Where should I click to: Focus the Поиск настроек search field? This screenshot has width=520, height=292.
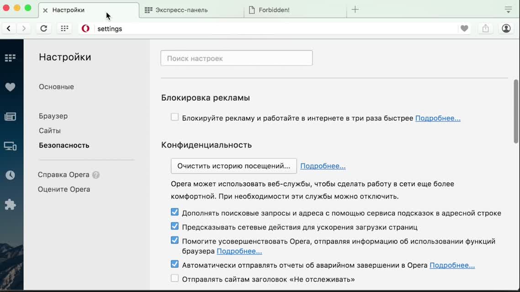pos(236,58)
